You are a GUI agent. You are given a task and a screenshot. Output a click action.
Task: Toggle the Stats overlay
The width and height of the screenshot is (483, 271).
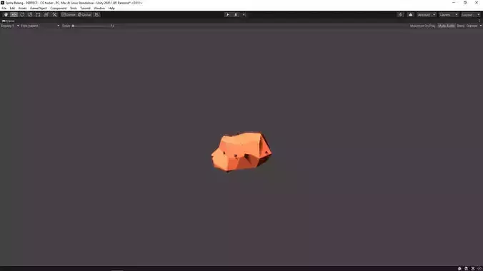click(x=461, y=26)
